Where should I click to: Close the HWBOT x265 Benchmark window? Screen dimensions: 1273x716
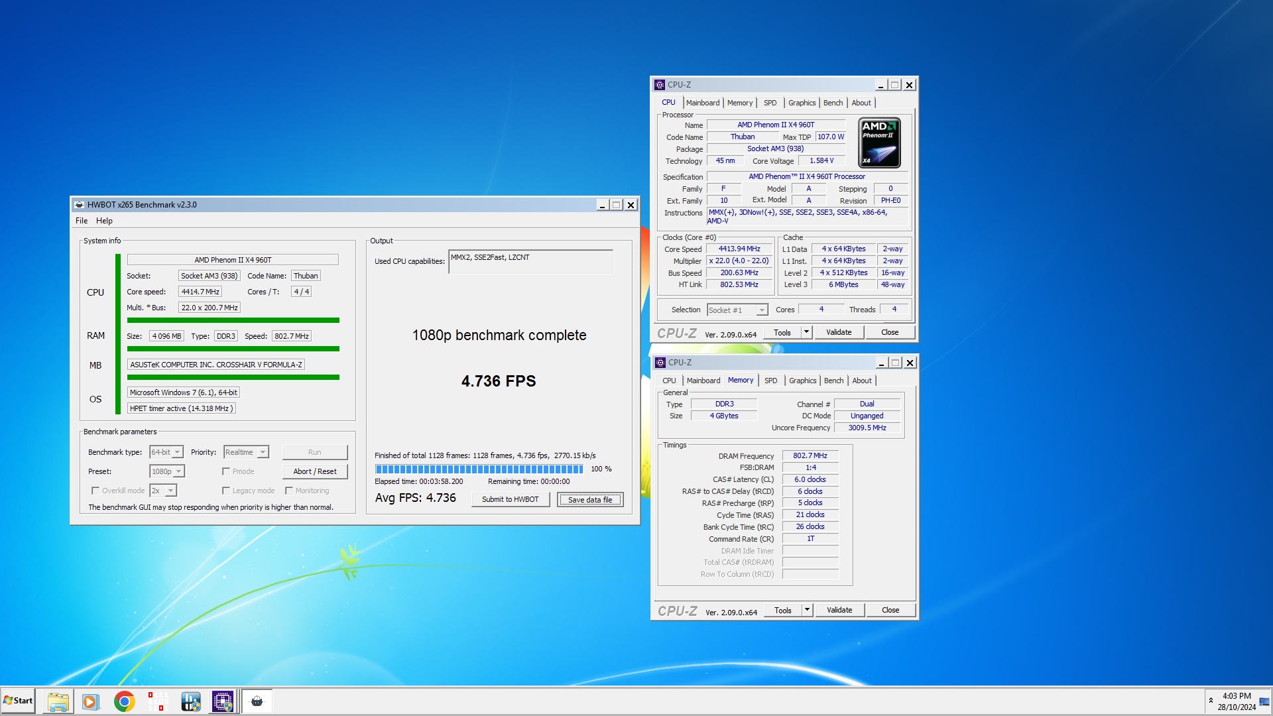(631, 205)
